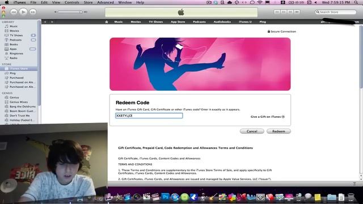Open the Help menu

[140, 2]
